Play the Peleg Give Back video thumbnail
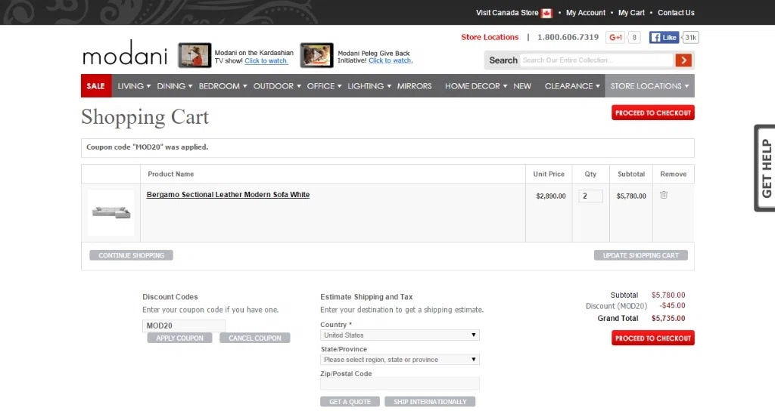 (317, 55)
